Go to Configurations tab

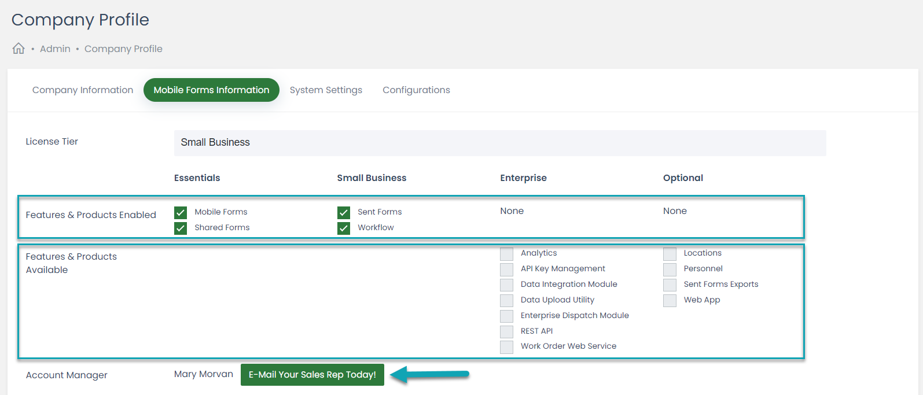pos(416,90)
